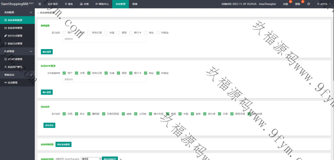
Task: Click the 清理密码 input field
Action: pyautogui.click(x=105, y=39)
